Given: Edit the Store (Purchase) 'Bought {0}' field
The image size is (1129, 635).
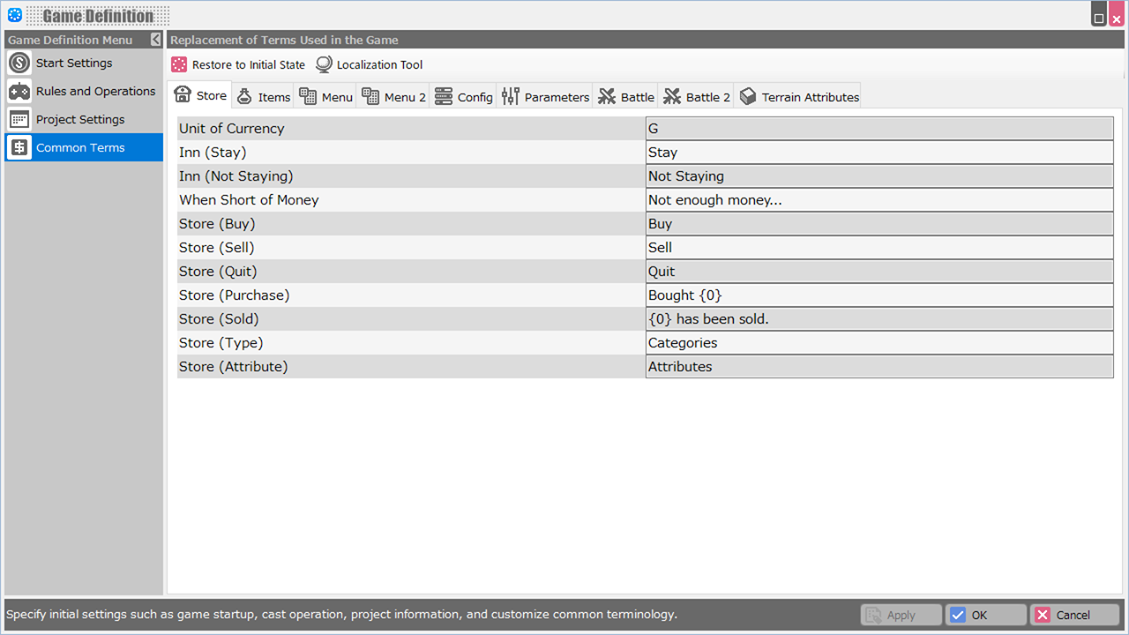Looking at the screenshot, I should pyautogui.click(x=879, y=295).
